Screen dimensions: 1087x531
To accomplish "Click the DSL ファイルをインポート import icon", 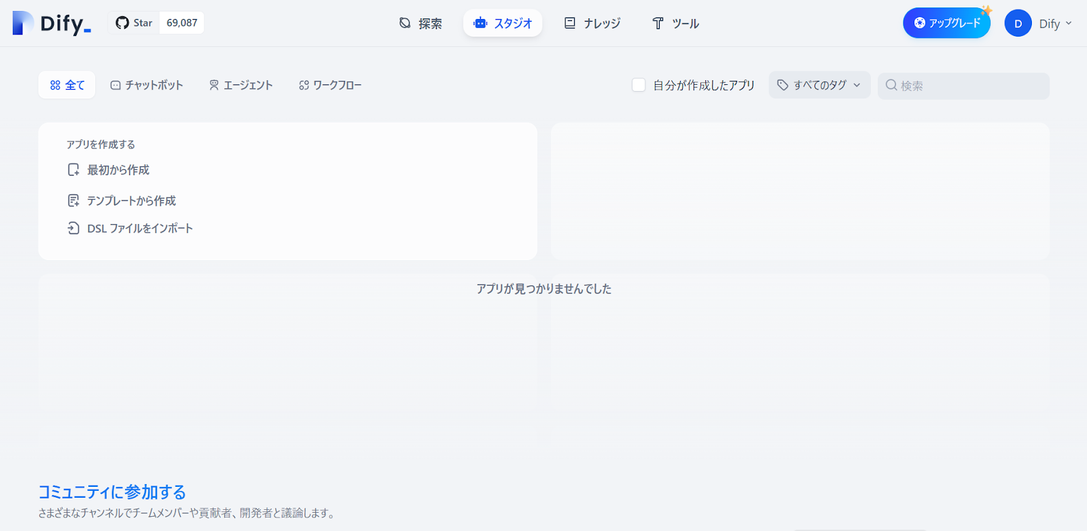I will [73, 228].
